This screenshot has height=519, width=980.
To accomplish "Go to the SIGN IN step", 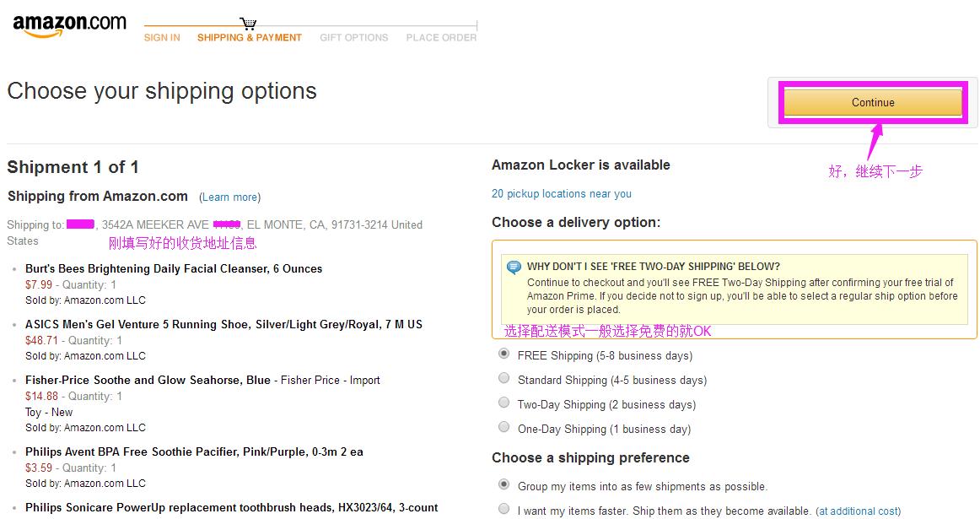I will (x=162, y=38).
